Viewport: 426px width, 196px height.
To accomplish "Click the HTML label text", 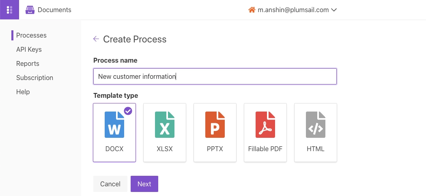I will (x=315, y=149).
